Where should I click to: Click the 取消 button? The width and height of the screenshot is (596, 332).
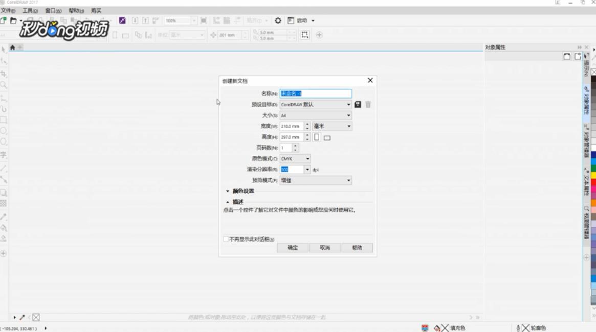[x=325, y=248]
